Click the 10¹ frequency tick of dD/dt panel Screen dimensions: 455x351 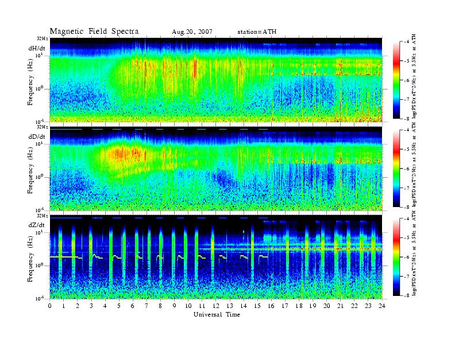click(x=40, y=143)
